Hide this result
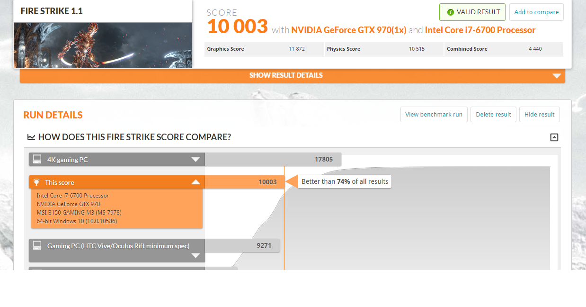This screenshot has width=586, height=307. click(540, 115)
